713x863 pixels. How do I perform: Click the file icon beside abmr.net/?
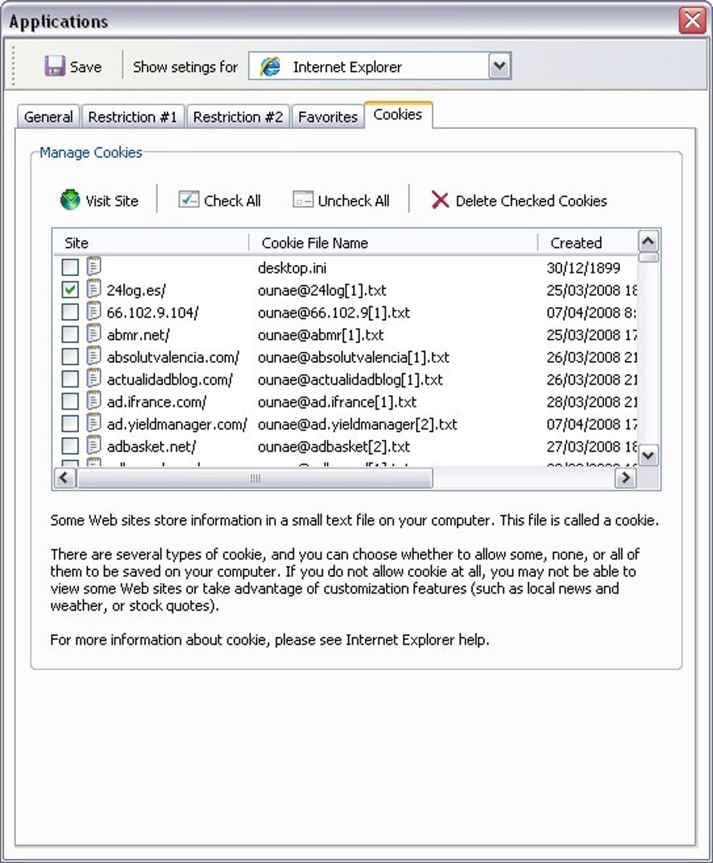click(x=94, y=334)
